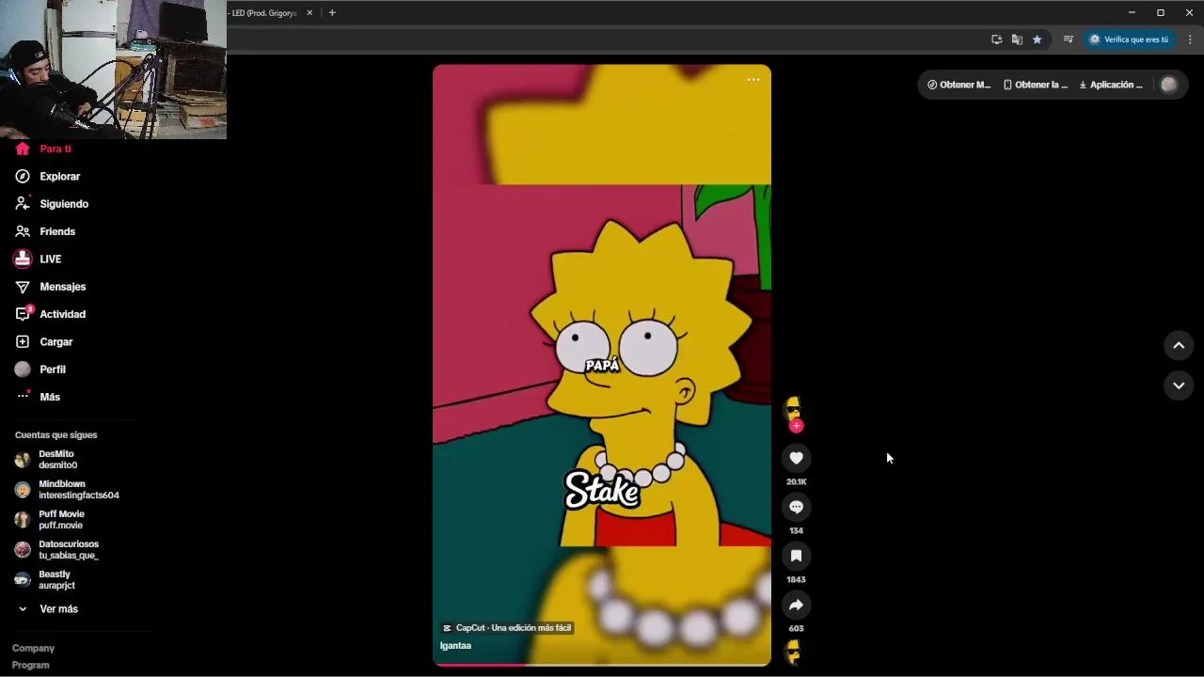1204x677 pixels.
Task: Click 134 comments count
Action: pyautogui.click(x=796, y=531)
